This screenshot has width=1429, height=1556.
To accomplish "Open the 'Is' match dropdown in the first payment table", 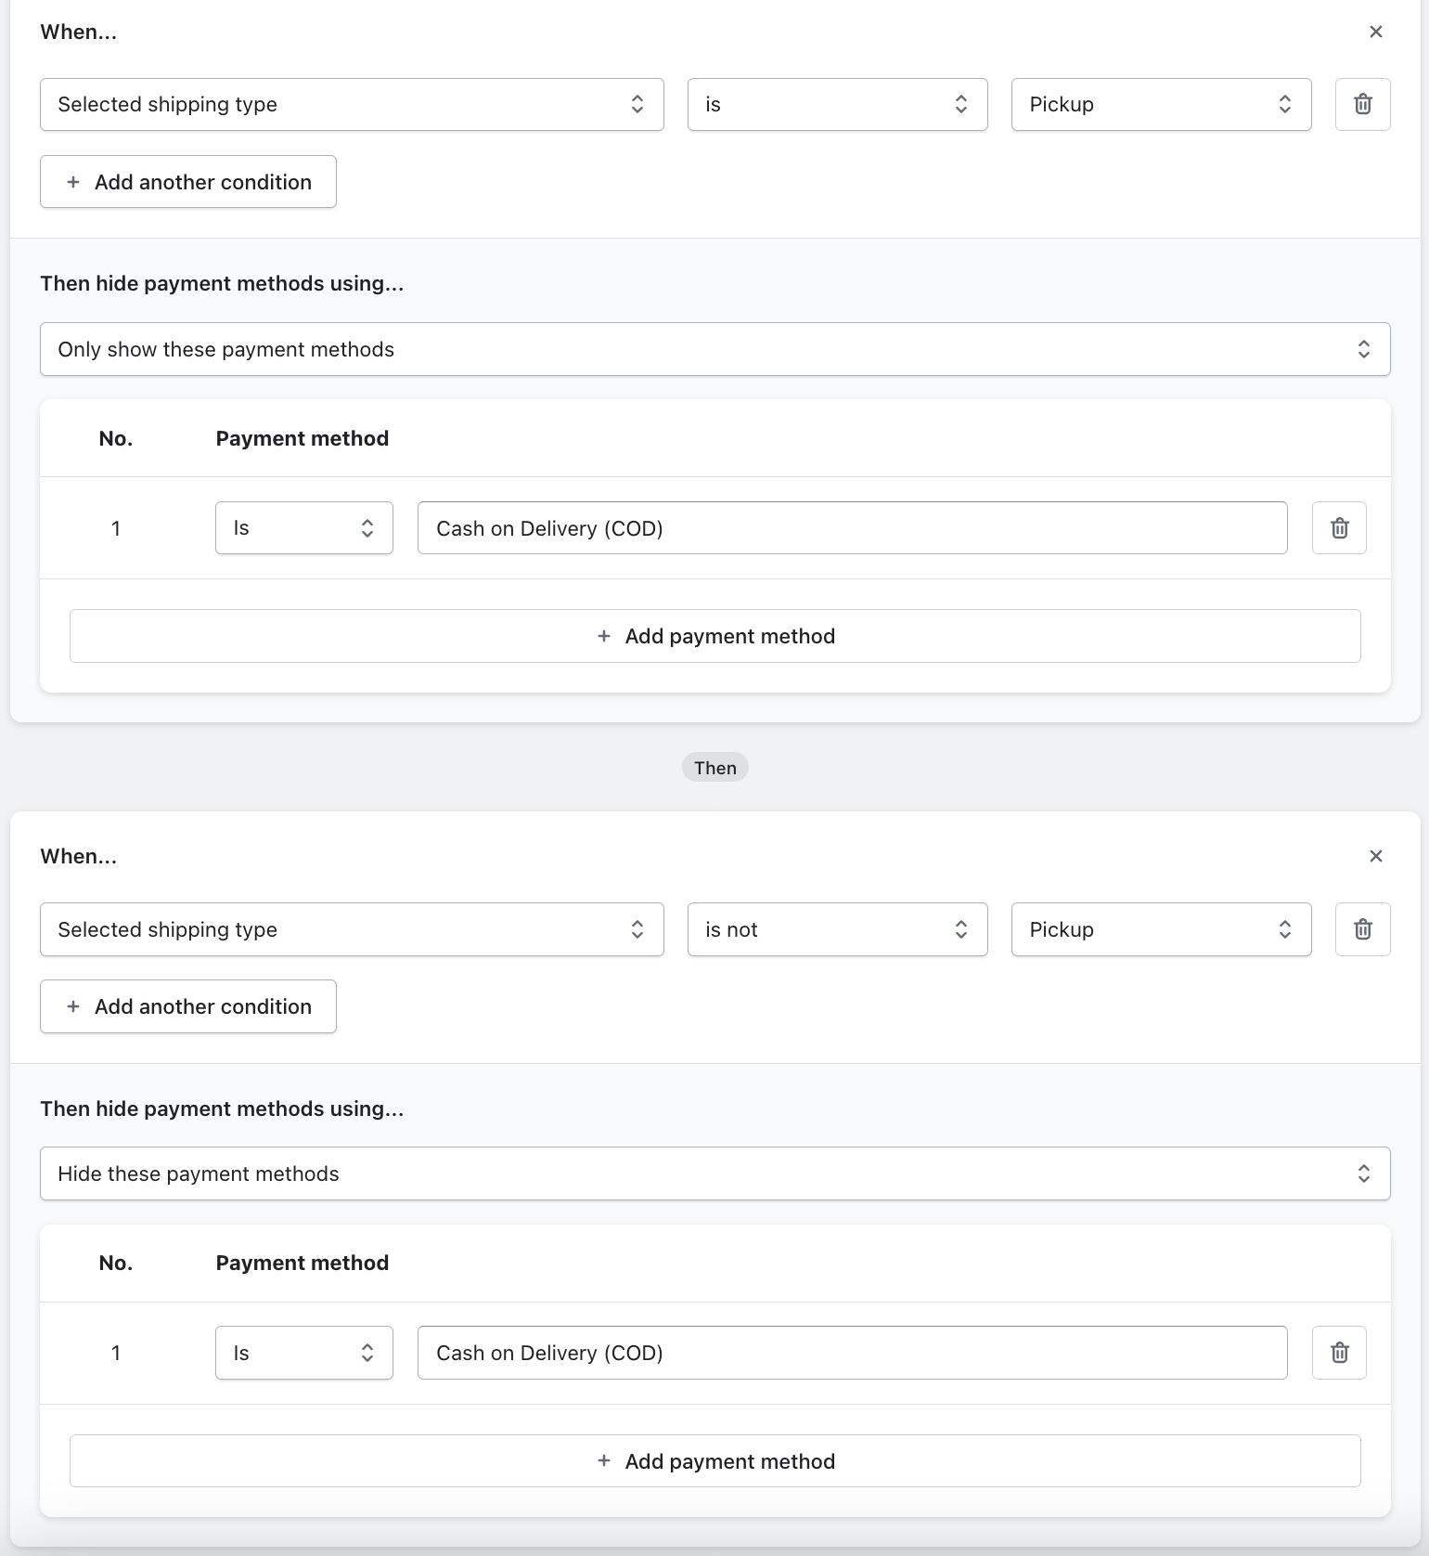I will click(303, 528).
